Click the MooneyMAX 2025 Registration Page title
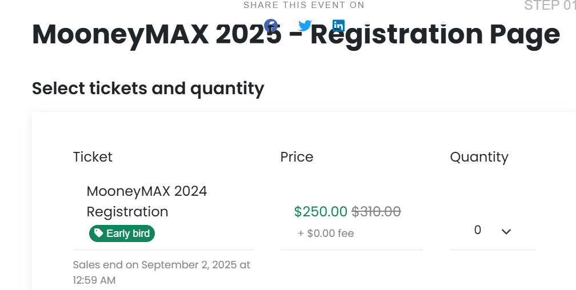The image size is (576, 290). pyautogui.click(x=296, y=35)
